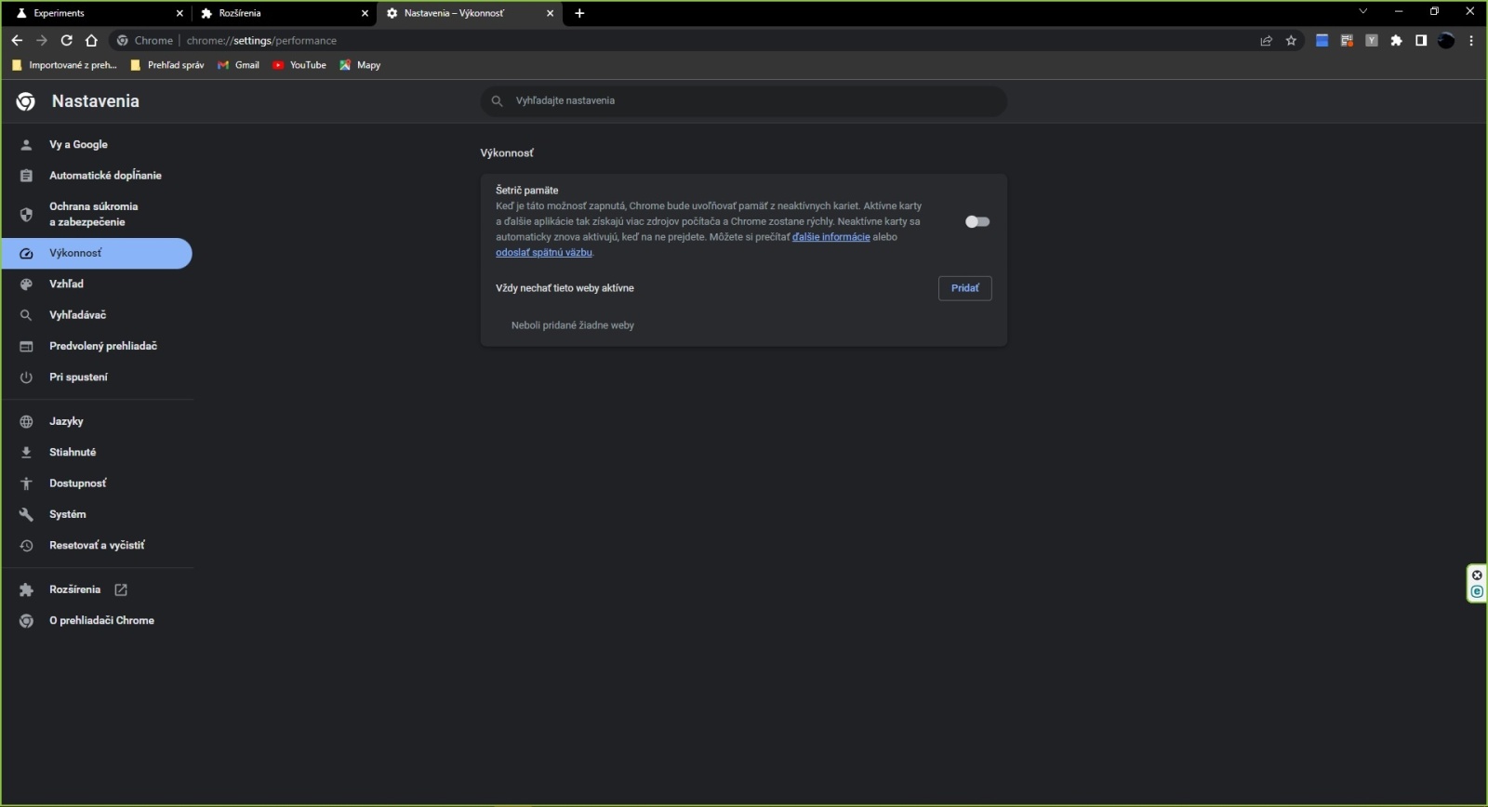Click the home icon in the toolbar
The height and width of the screenshot is (807, 1488).
tap(91, 40)
